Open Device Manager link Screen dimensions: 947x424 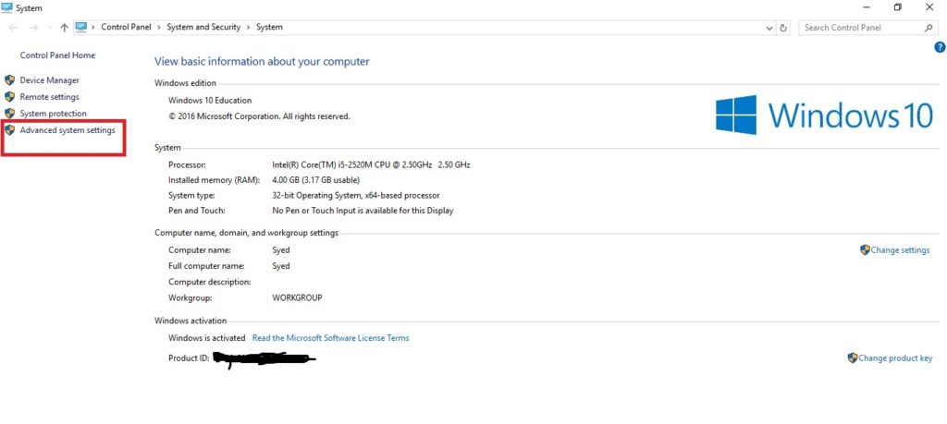[x=50, y=80]
